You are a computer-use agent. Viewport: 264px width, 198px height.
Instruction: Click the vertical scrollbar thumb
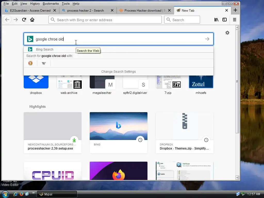click(237, 81)
